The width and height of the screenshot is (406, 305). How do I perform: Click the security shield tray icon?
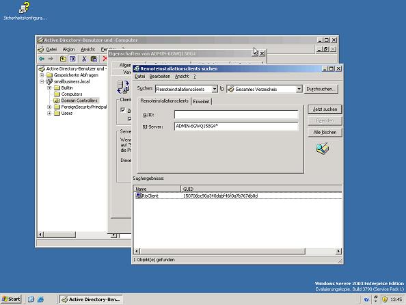pyautogui.click(x=385, y=300)
